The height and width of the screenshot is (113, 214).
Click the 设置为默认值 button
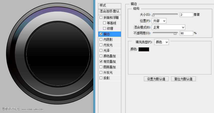[x=156, y=79]
